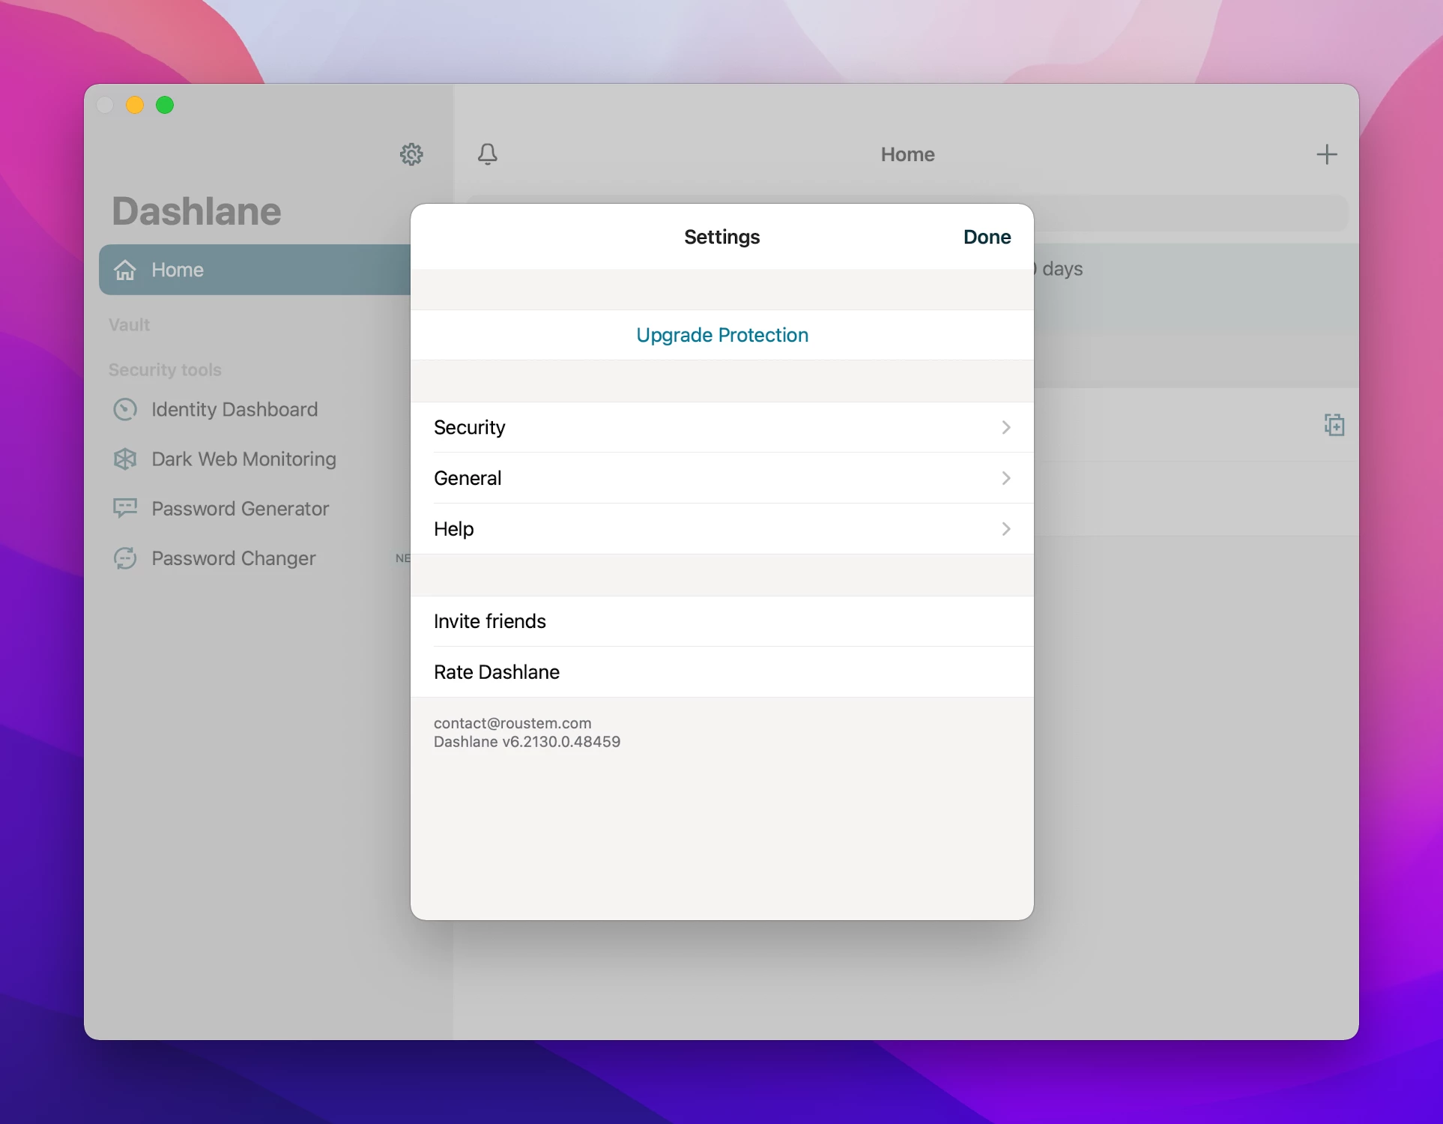1443x1124 pixels.
Task: Click the Settings dialog title
Action: pos(722,237)
